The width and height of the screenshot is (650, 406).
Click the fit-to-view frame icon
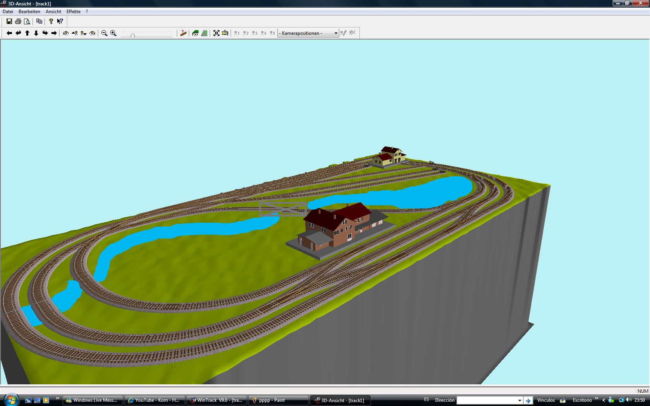click(x=216, y=33)
